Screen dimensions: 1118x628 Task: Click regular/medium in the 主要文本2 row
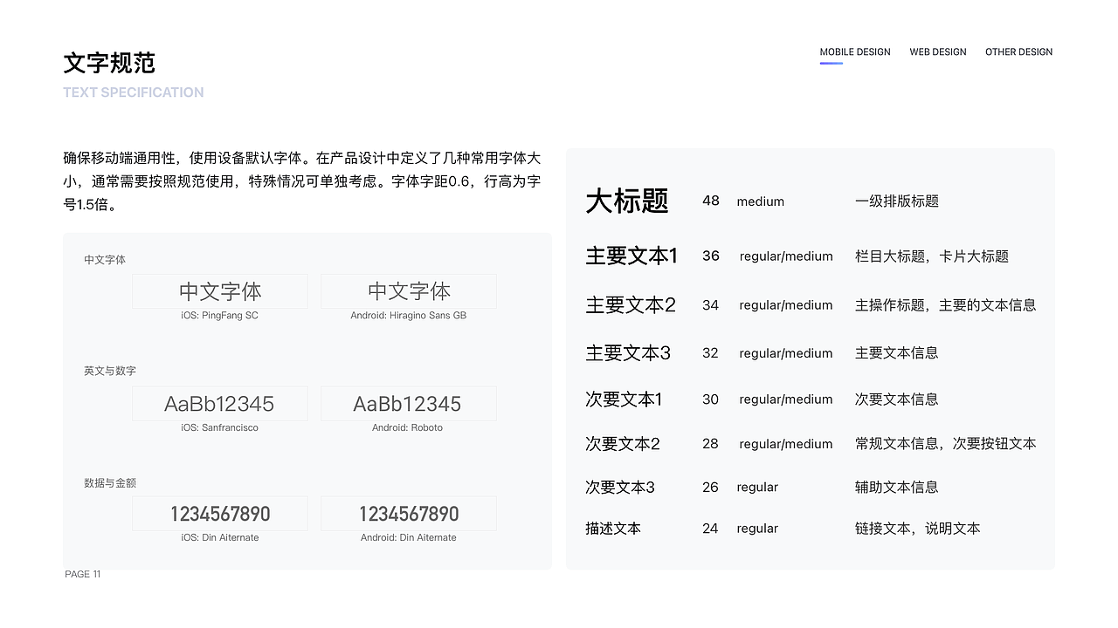pyautogui.click(x=786, y=305)
